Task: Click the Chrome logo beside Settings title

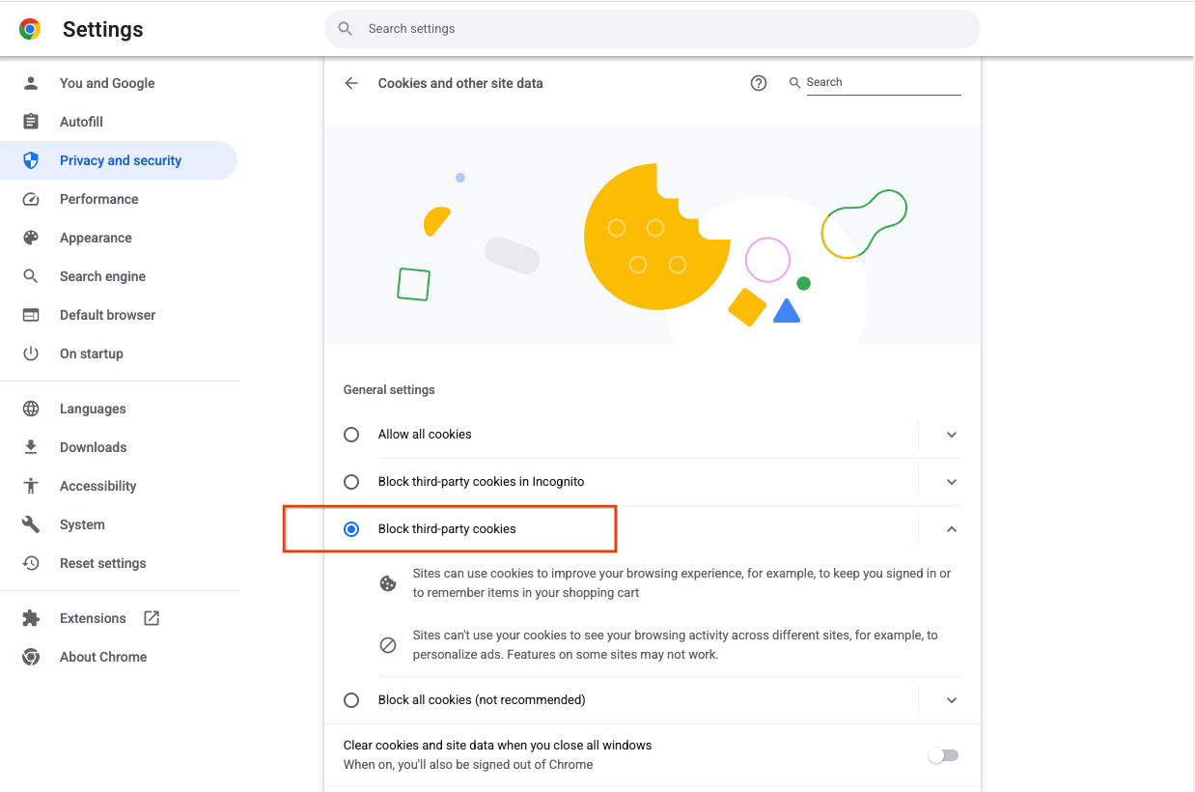Action: tap(30, 29)
